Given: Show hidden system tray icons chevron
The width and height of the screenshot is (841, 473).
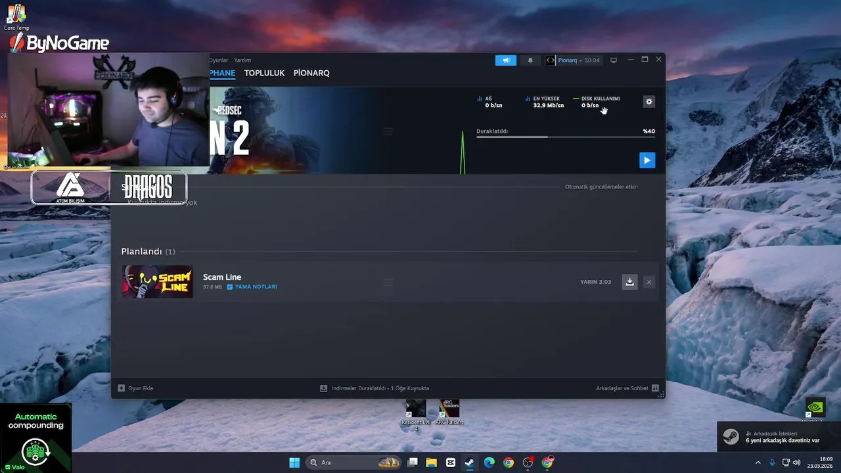Looking at the screenshot, I should click(x=758, y=462).
